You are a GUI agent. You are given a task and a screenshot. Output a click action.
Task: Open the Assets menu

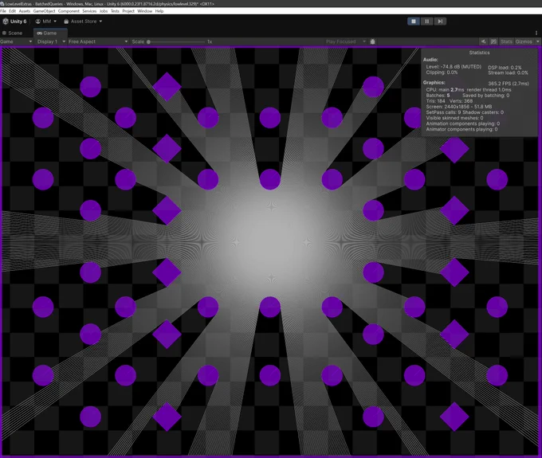(24, 11)
